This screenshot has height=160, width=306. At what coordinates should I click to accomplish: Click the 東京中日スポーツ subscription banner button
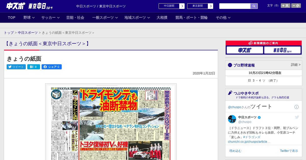[x=282, y=50]
